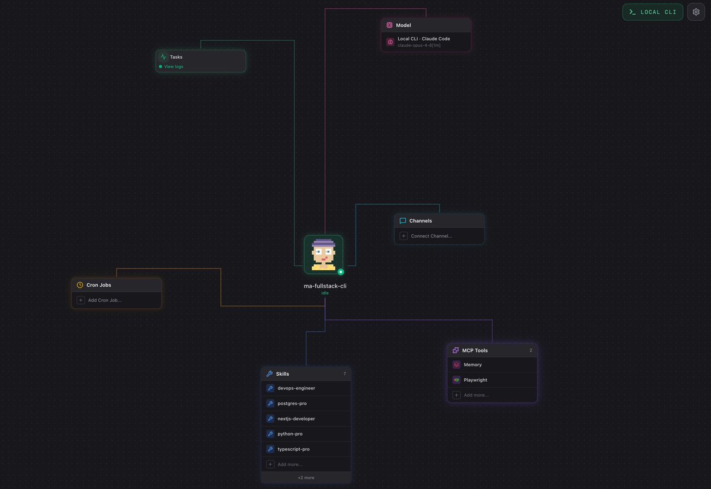Click the plus icon beside Add Cron Job

tap(81, 300)
